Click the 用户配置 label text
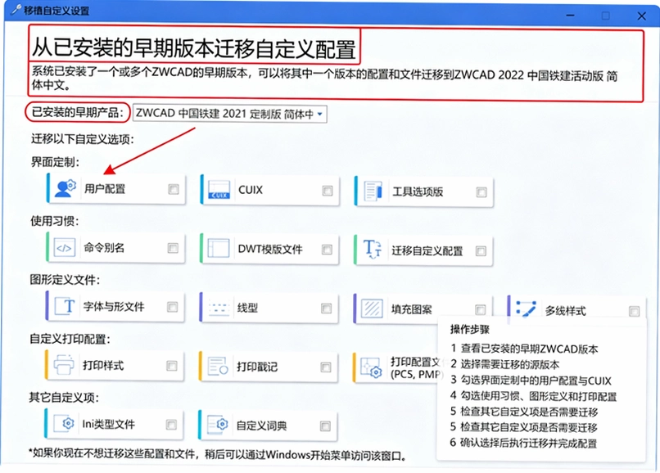This screenshot has width=660, height=473. point(105,189)
